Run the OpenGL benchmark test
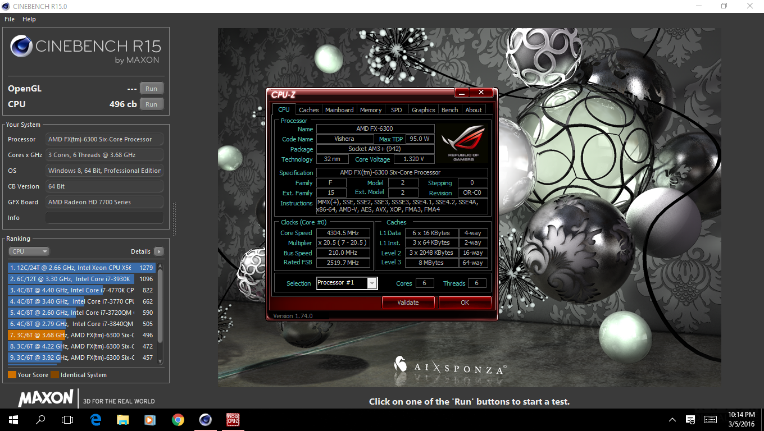 pyautogui.click(x=152, y=89)
